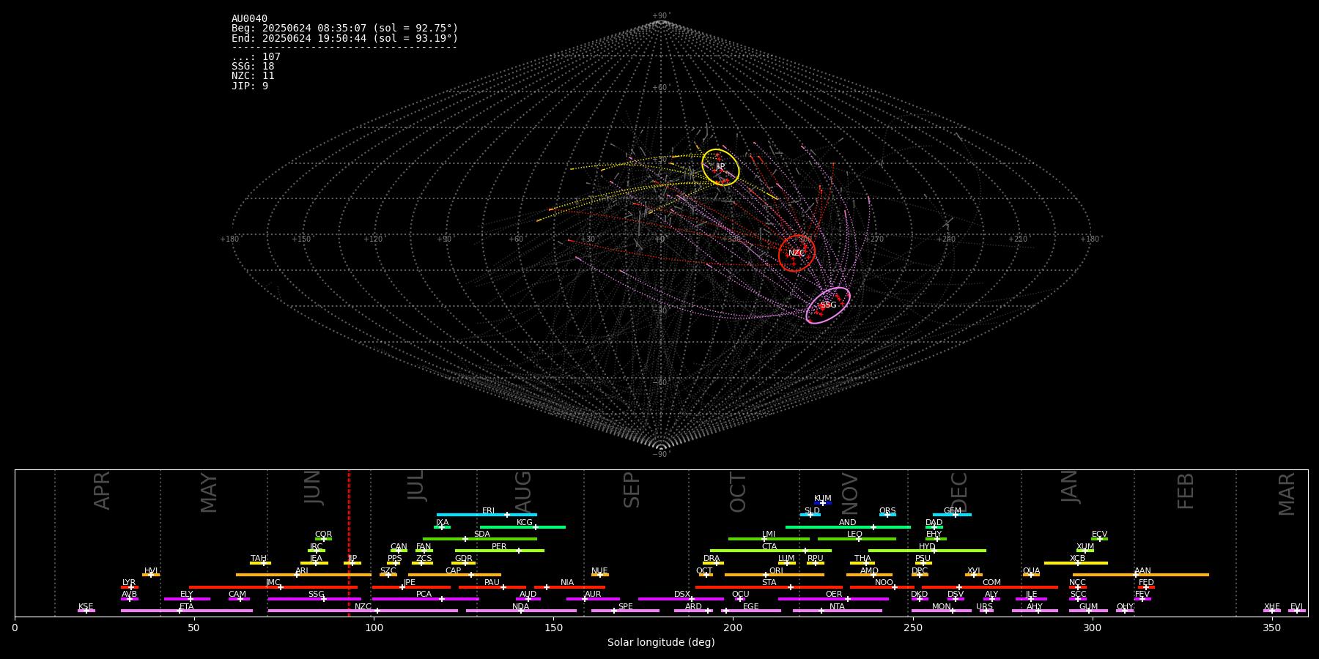Click the orange ARI shower bar
Screen dimensions: 1319x659
click(x=303, y=575)
